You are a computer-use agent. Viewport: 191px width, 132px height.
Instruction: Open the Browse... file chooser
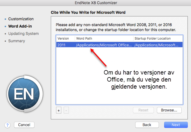(x=169, y=110)
